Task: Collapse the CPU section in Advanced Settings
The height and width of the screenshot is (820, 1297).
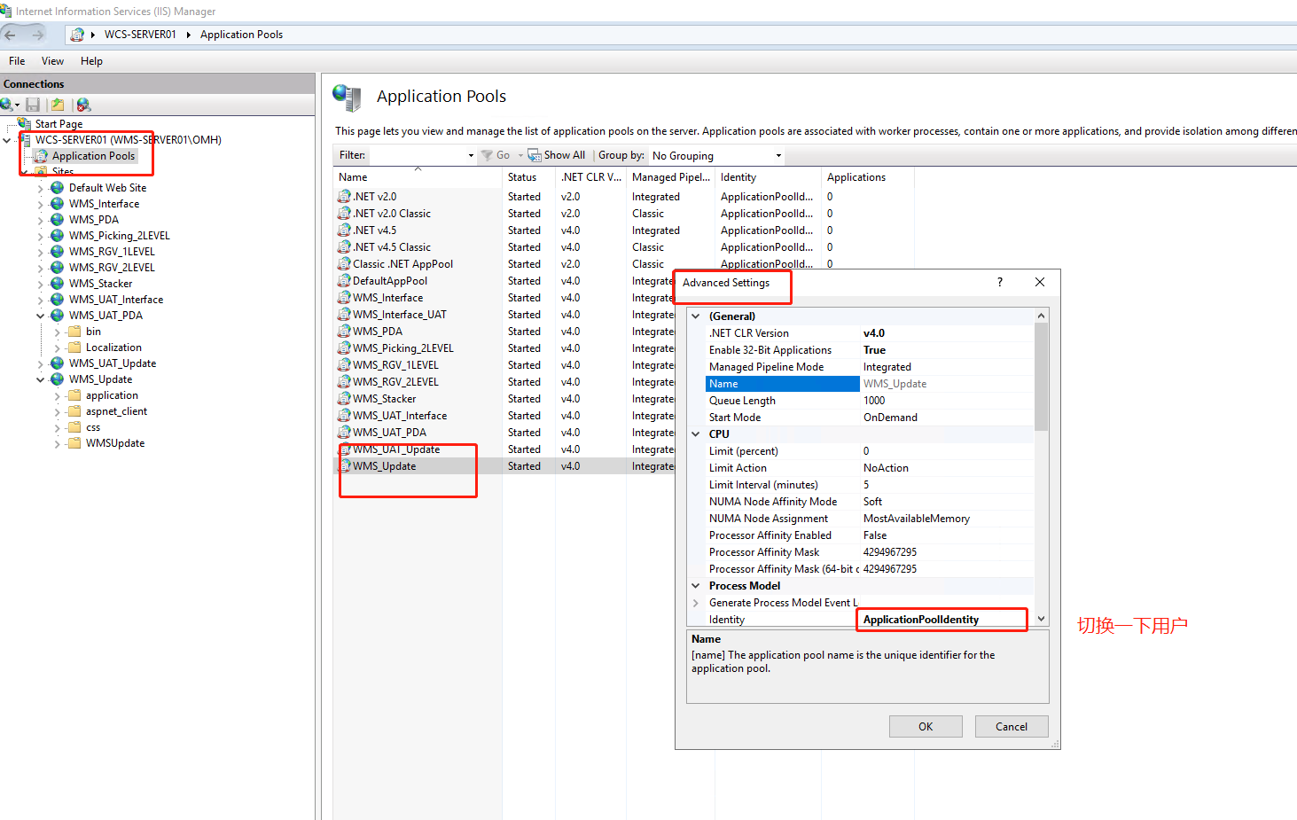Action: pyautogui.click(x=696, y=434)
